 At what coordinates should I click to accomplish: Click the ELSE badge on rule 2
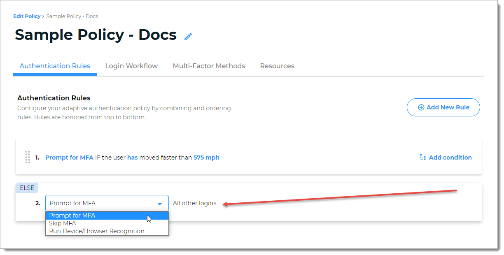click(x=27, y=188)
